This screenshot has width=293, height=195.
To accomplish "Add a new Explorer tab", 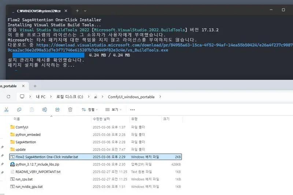I will point(35,86).
